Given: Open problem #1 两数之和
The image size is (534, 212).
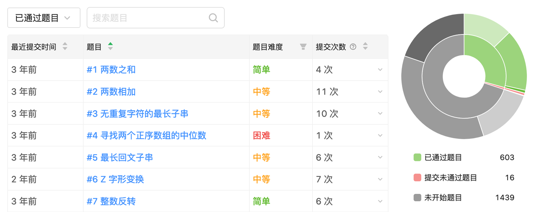Looking at the screenshot, I should [111, 70].
